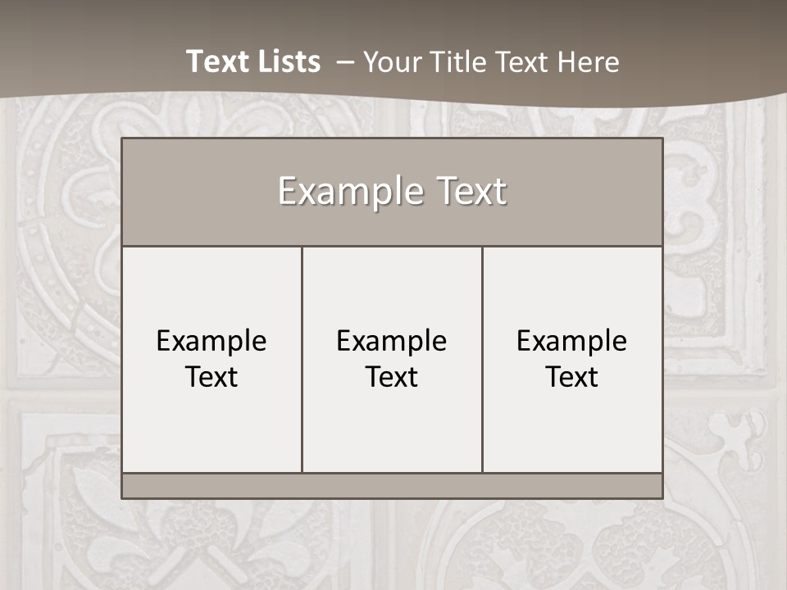The height and width of the screenshot is (590, 787).
Task: Click the word "Example" in the left cell
Action: (x=212, y=341)
